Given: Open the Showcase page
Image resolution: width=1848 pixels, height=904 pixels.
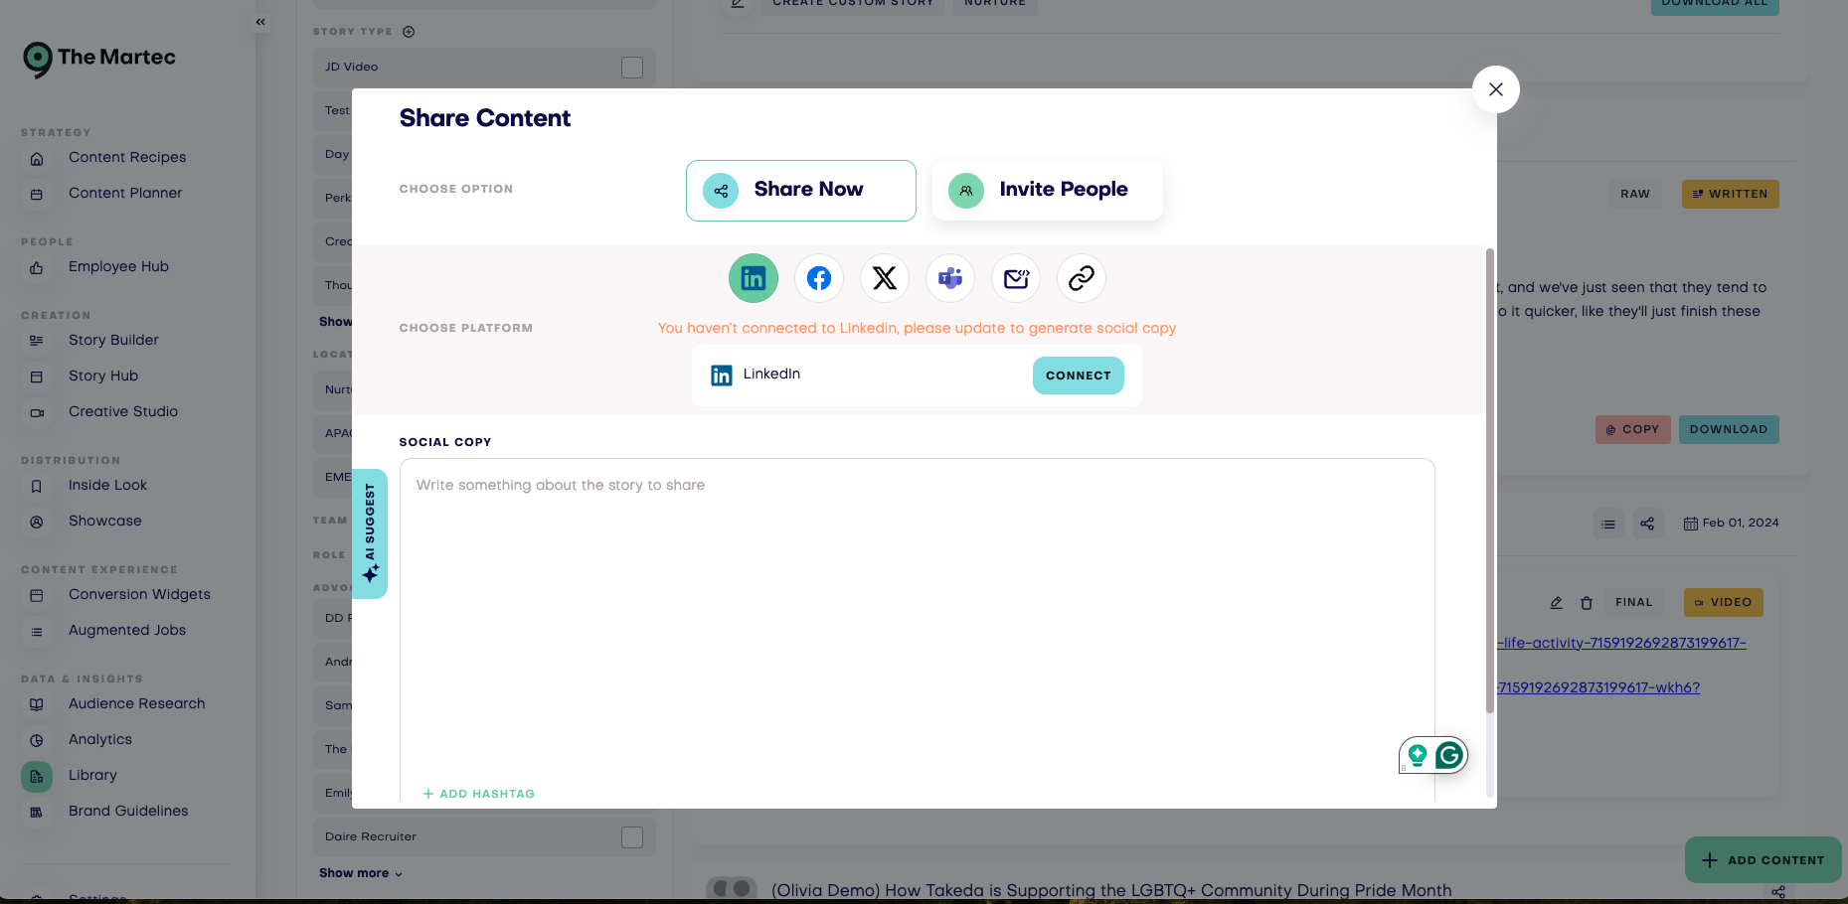Looking at the screenshot, I should pyautogui.click(x=105, y=521).
